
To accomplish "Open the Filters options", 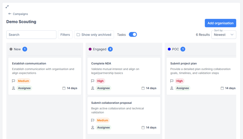I will click(x=65, y=34).
